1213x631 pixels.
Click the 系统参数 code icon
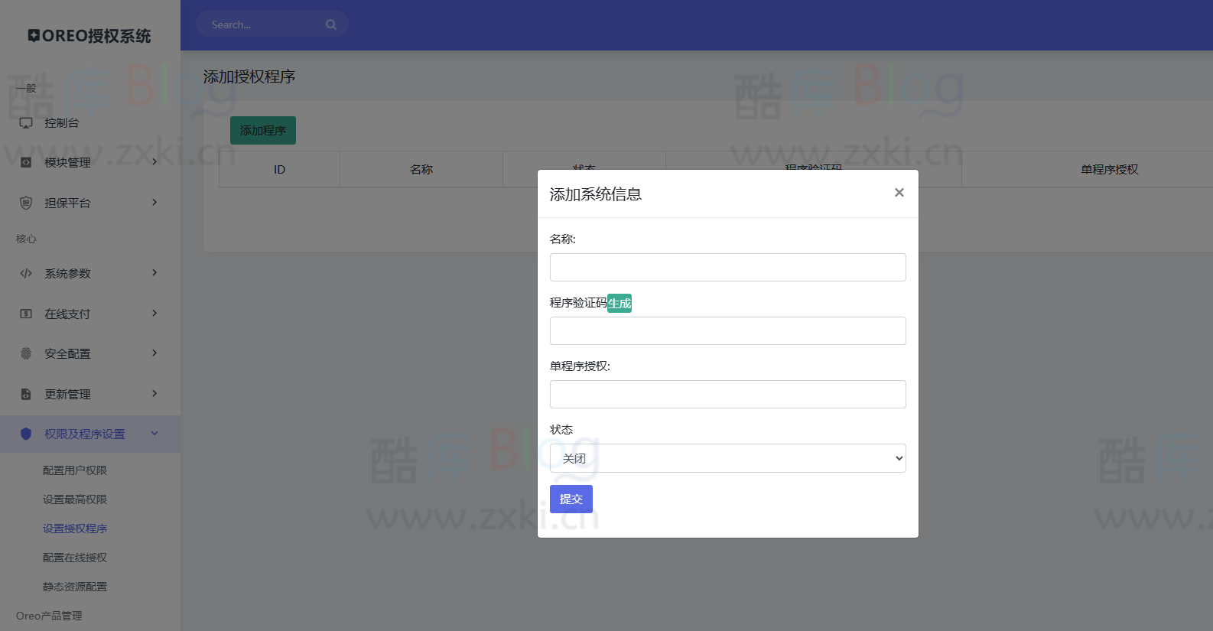26,273
